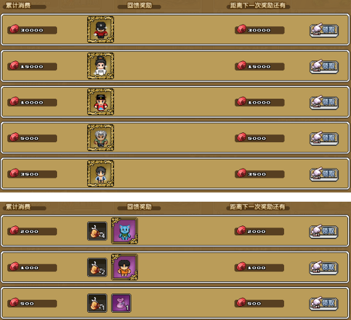
Task: Select the purple pouch reward item
Action: coord(121,303)
